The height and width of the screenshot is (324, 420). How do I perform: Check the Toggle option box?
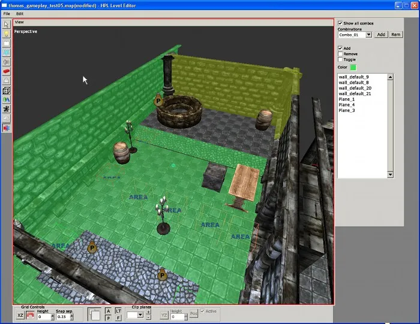pos(340,59)
